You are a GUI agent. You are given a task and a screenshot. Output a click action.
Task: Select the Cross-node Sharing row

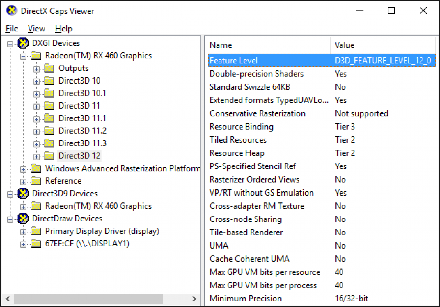tap(322, 219)
